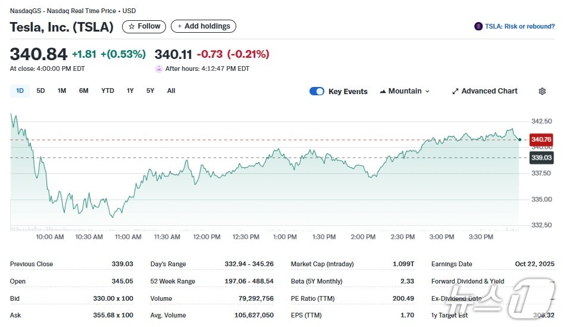563x327 pixels.
Task: Choose the All time range
Action: [171, 91]
